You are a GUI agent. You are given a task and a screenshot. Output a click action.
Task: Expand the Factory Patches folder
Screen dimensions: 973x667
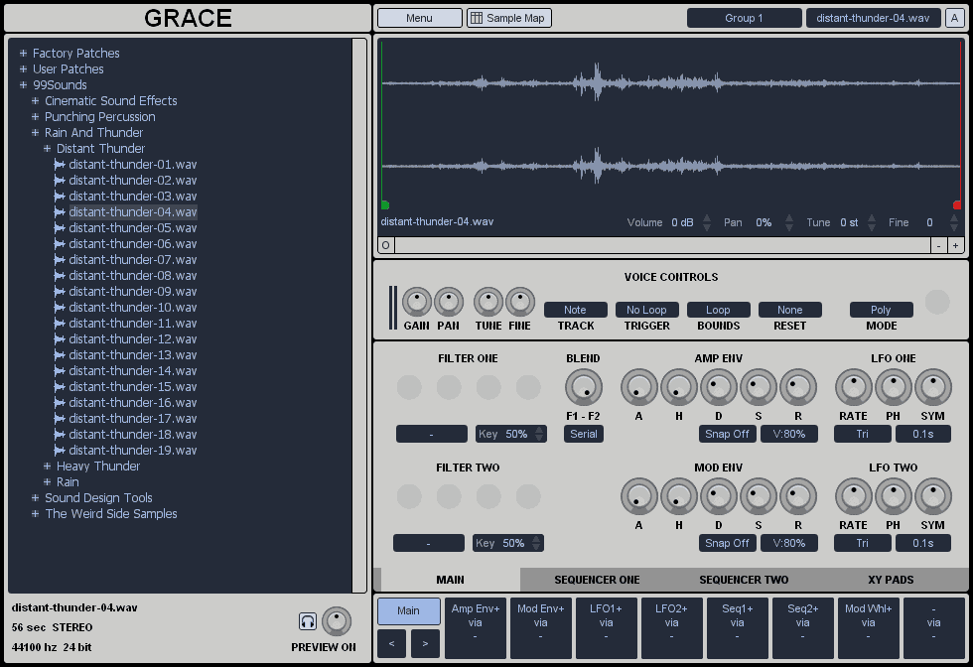click(23, 54)
